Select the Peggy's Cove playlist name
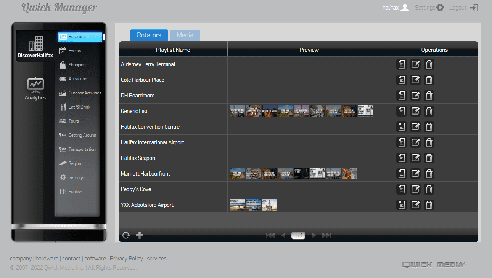 (136, 189)
